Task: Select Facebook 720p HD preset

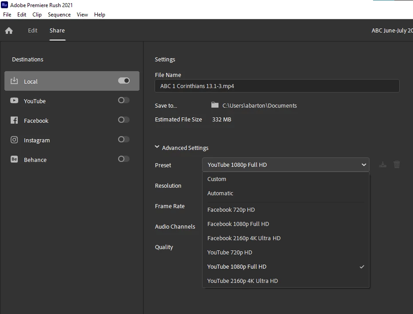Action: click(286, 209)
